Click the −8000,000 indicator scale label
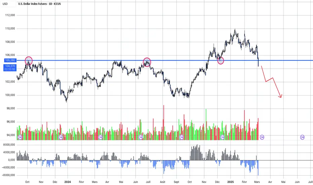 [8, 175]
